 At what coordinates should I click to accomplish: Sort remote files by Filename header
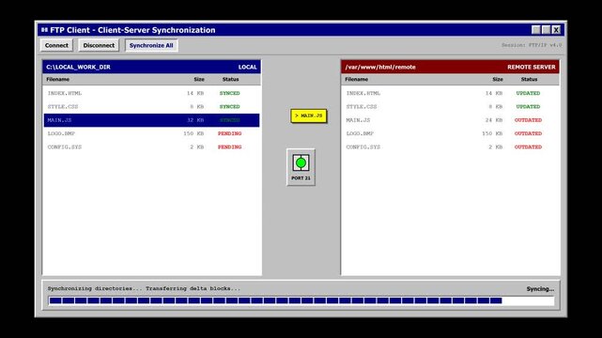pyautogui.click(x=356, y=80)
